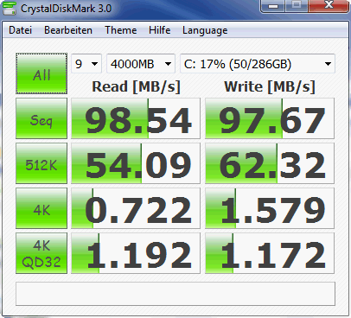Click the Read [MB/s] column header
The height and width of the screenshot is (318, 351).
tap(136, 86)
